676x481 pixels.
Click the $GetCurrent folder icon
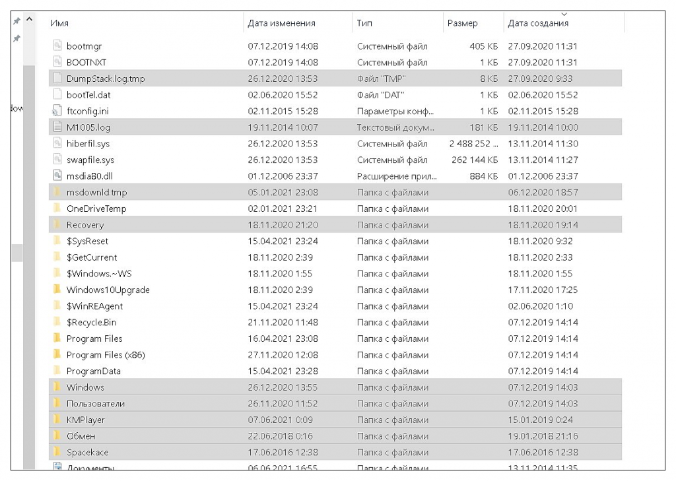57,257
